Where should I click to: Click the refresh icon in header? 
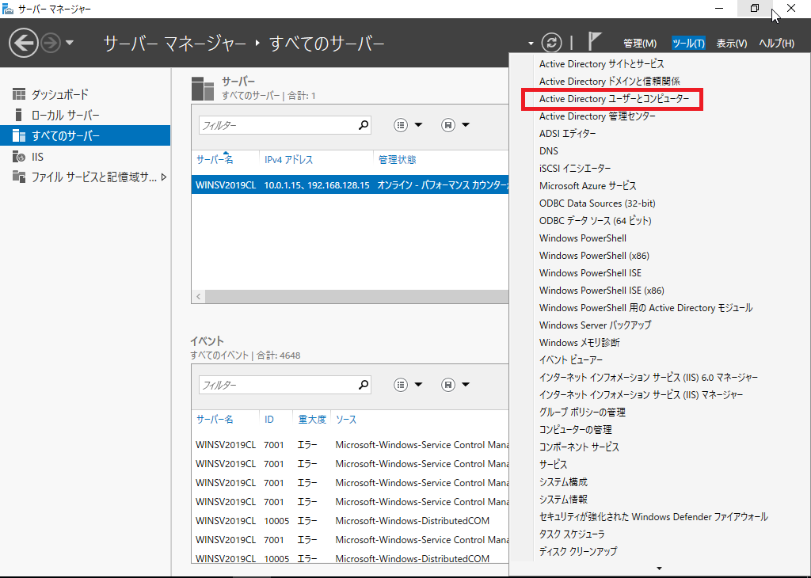click(x=551, y=43)
